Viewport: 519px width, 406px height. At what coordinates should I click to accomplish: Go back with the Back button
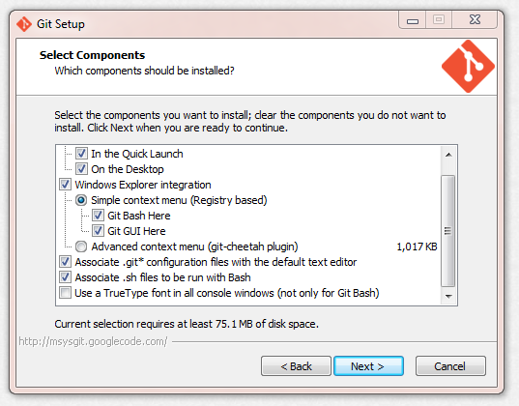point(296,366)
